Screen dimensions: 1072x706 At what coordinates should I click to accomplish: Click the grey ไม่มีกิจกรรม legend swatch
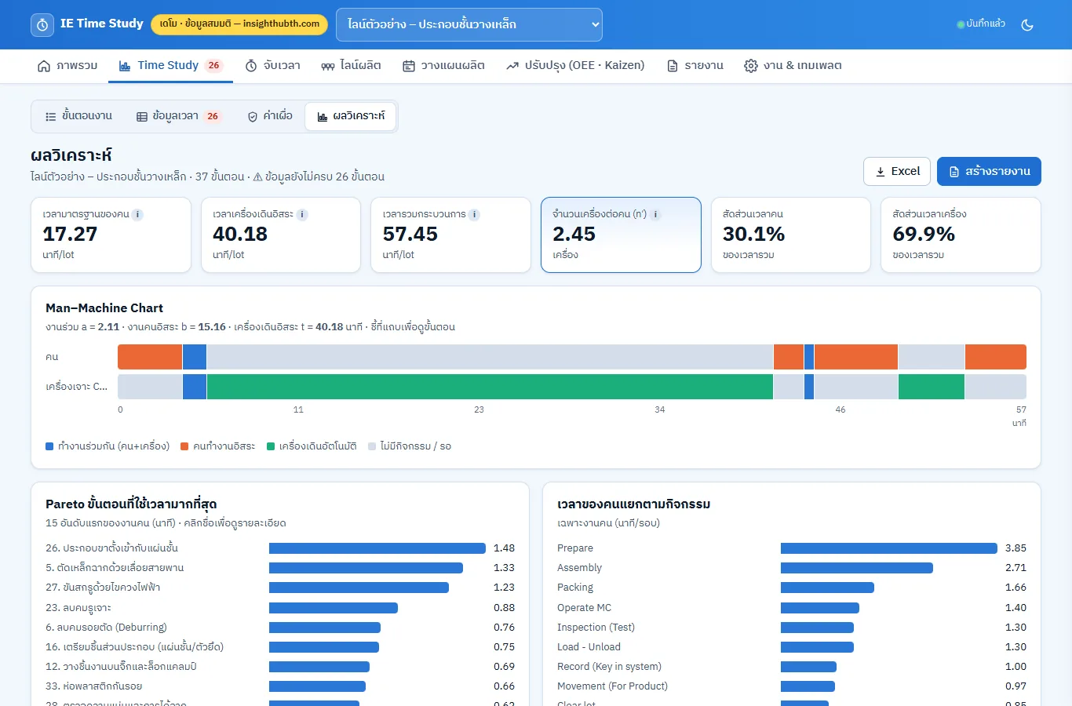(x=372, y=446)
